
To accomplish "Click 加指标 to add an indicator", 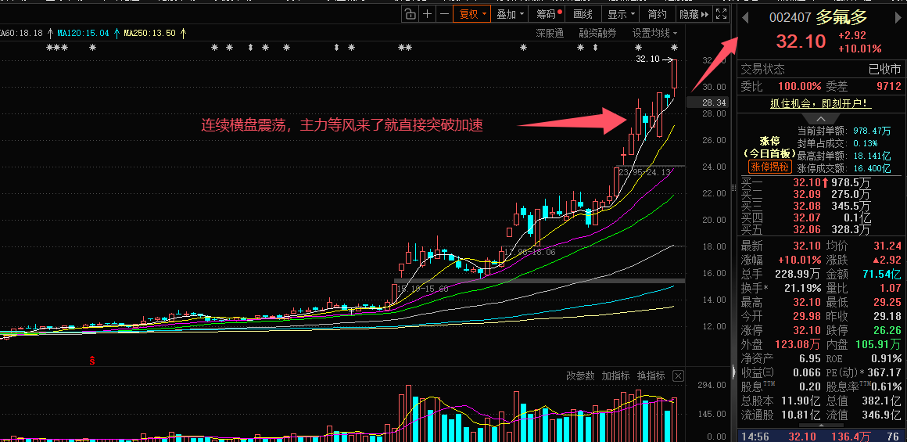I will pyautogui.click(x=615, y=376).
